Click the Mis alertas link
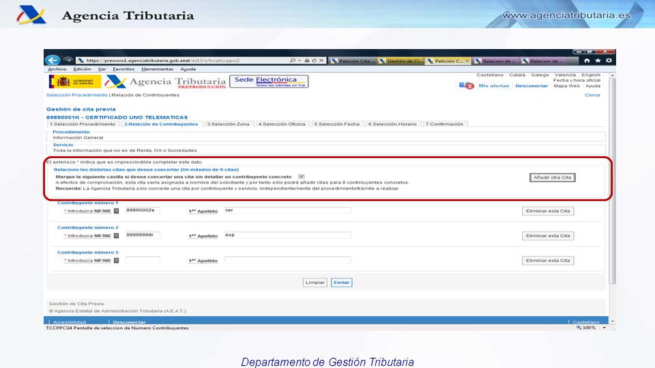Viewport: 655px width, 368px height. click(494, 86)
